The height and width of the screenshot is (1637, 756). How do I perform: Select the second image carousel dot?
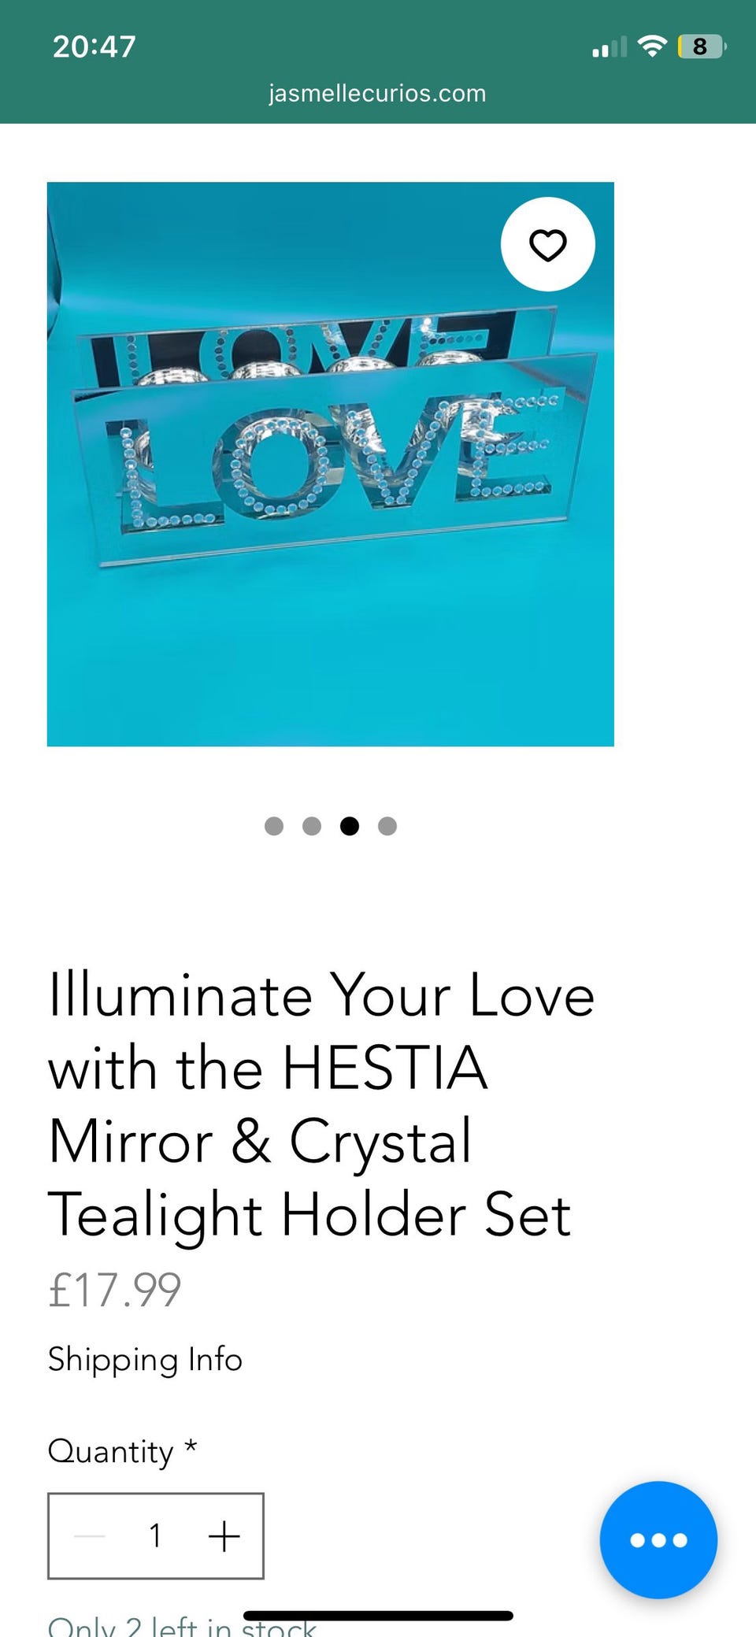tap(312, 826)
